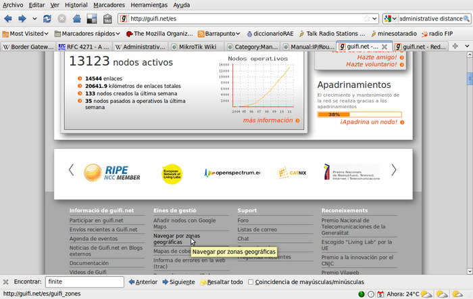
Task: Open the diccionarioRAE bookmark
Action: click(x=270, y=34)
